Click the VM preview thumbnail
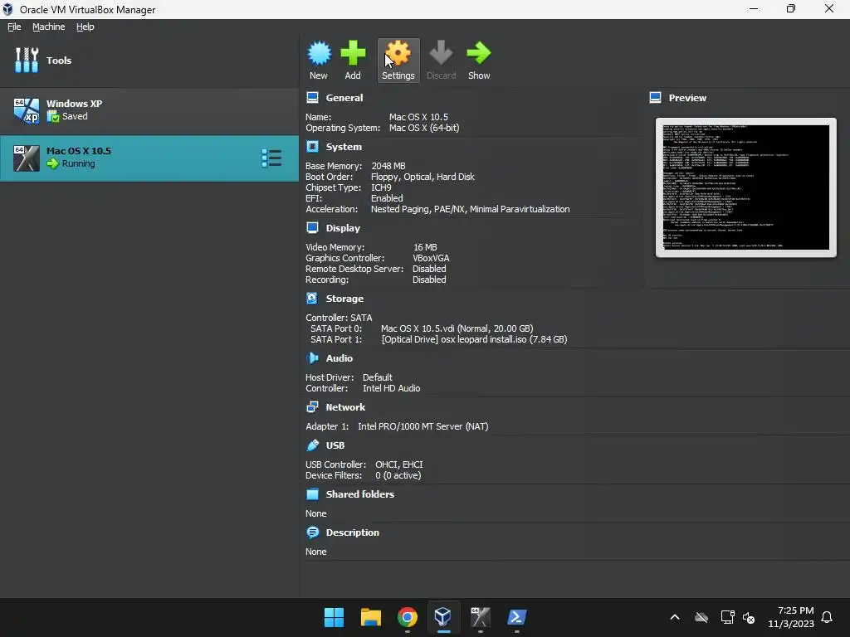 click(x=746, y=187)
